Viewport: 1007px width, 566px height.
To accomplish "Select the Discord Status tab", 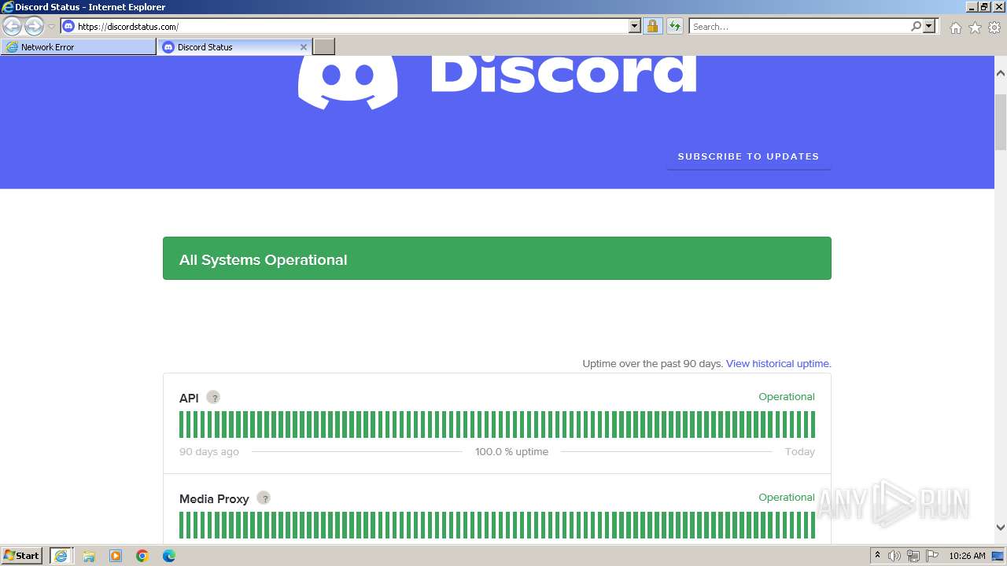I will [234, 47].
